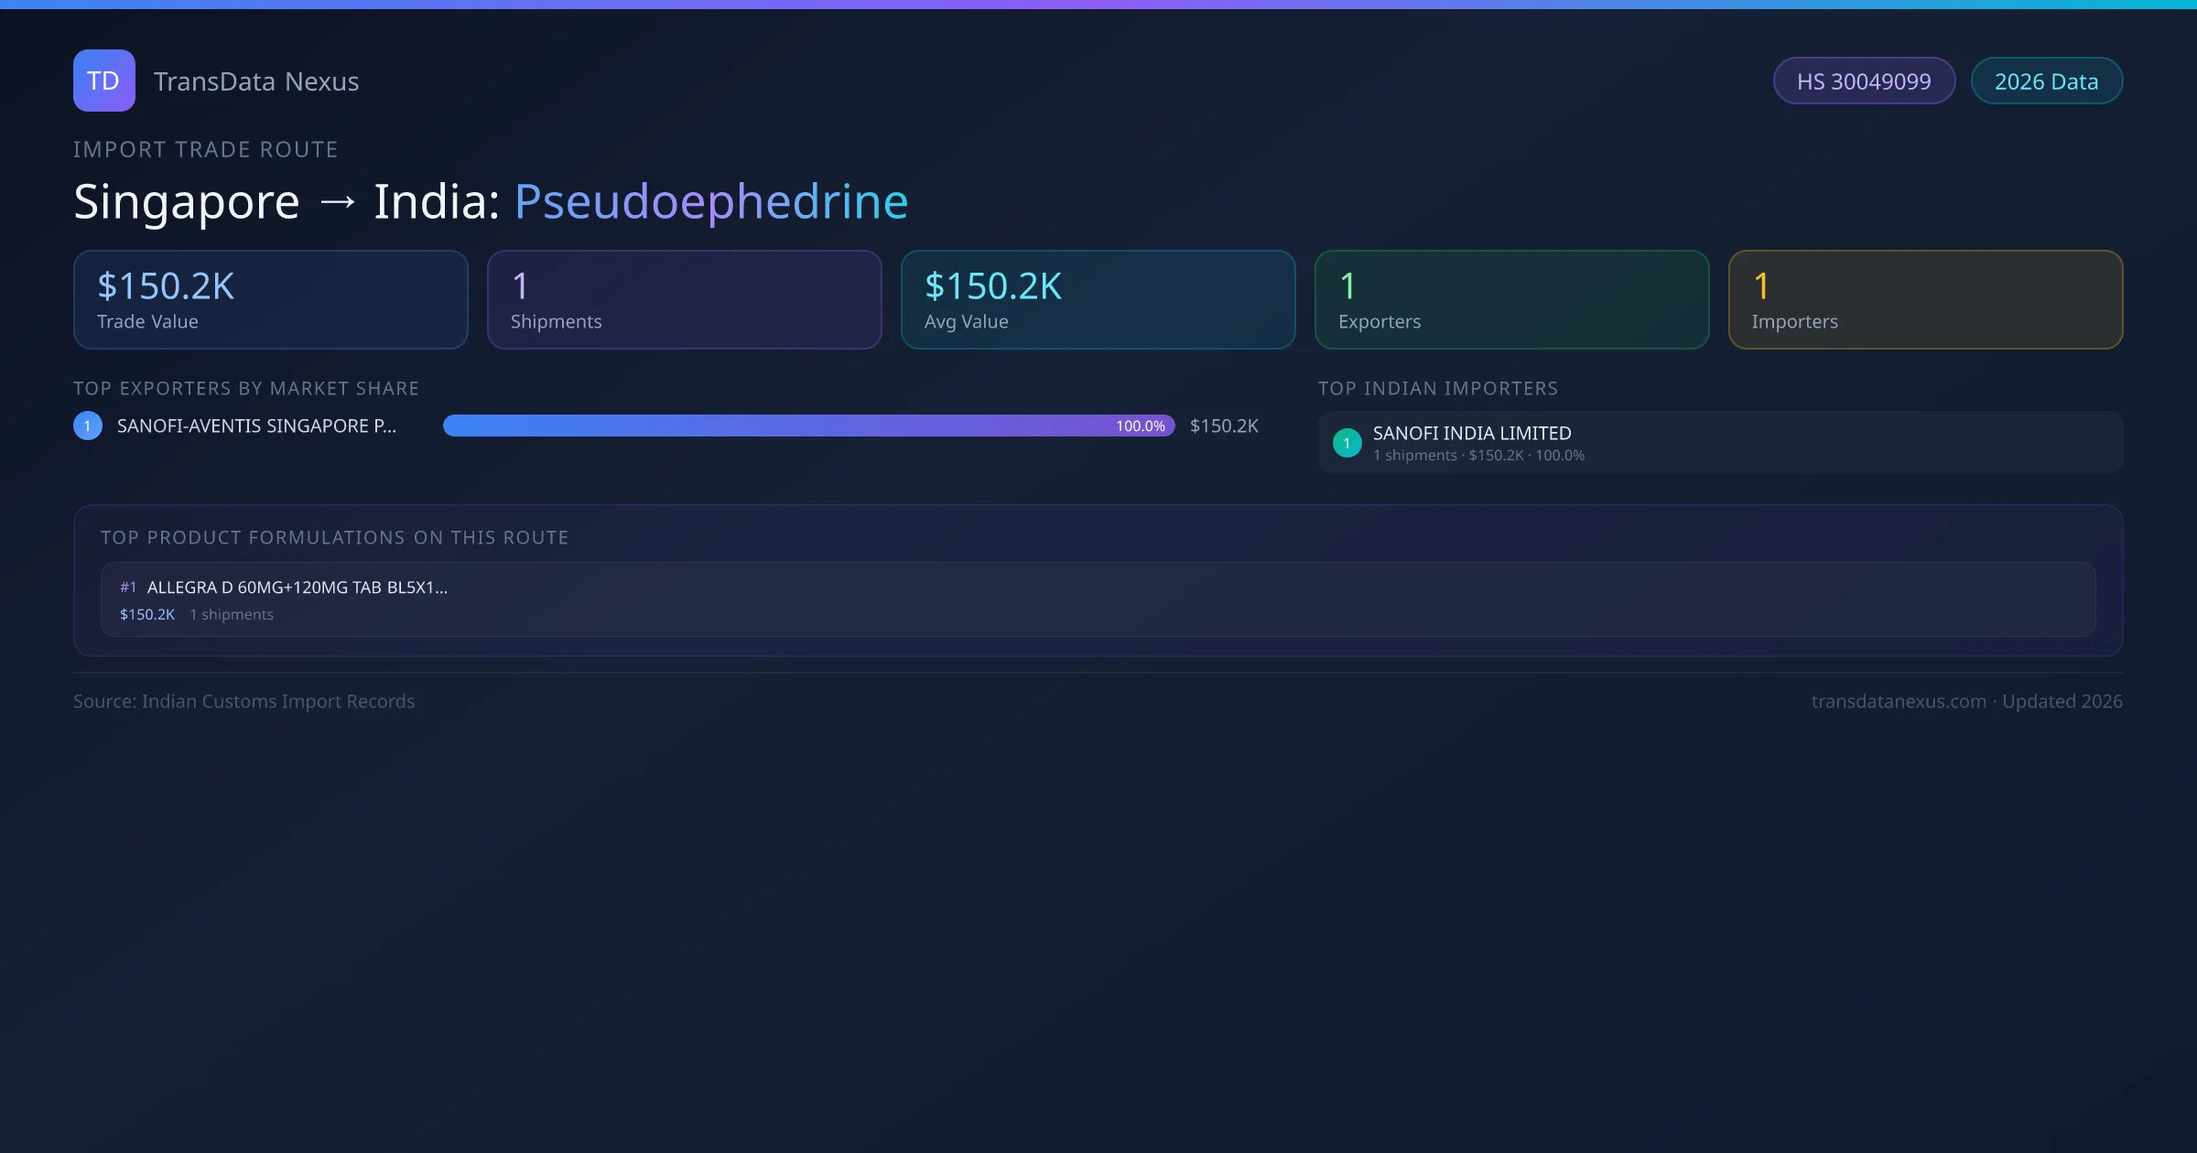Viewport: 2197px width, 1153px height.
Task: Click the green rank 1 importer badge
Action: pyautogui.click(x=1347, y=443)
